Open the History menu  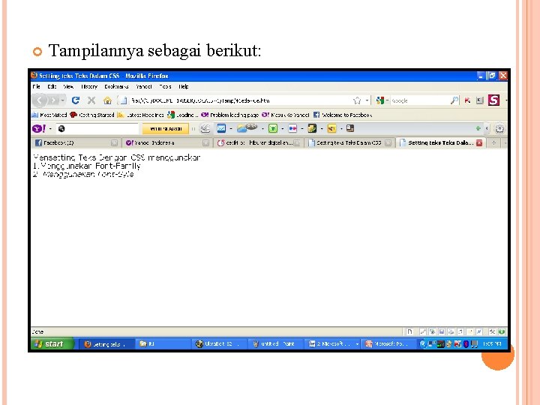pos(89,86)
